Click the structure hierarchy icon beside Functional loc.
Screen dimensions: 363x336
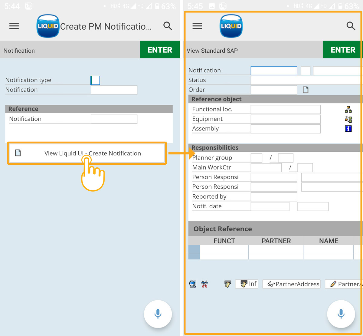coord(348,109)
